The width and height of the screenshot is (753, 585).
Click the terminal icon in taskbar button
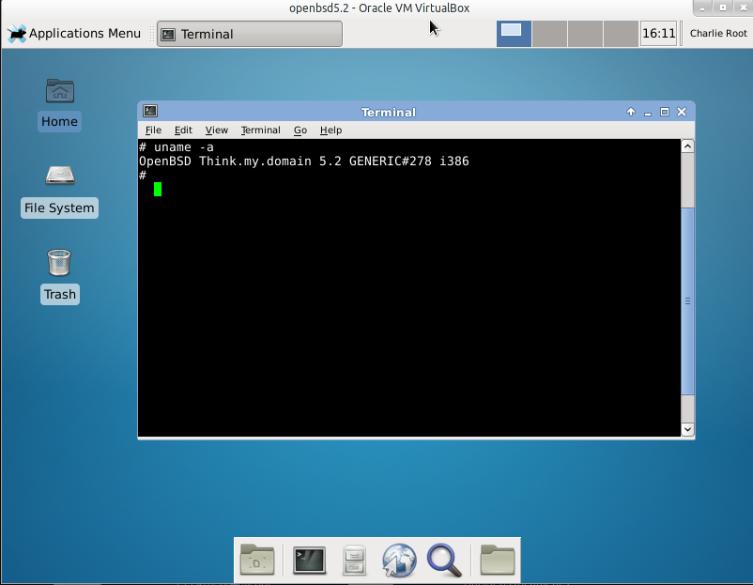168,35
